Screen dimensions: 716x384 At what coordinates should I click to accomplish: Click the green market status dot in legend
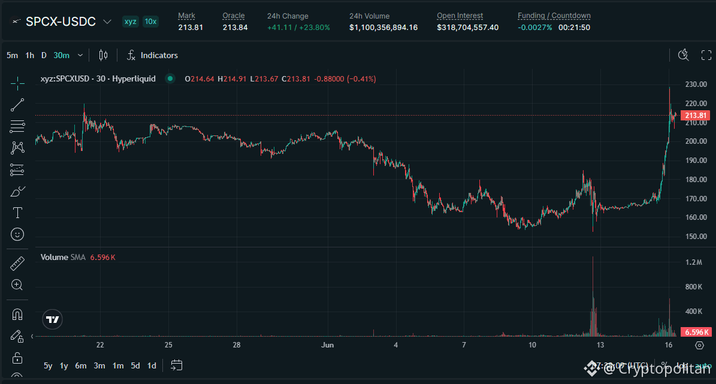click(x=170, y=78)
